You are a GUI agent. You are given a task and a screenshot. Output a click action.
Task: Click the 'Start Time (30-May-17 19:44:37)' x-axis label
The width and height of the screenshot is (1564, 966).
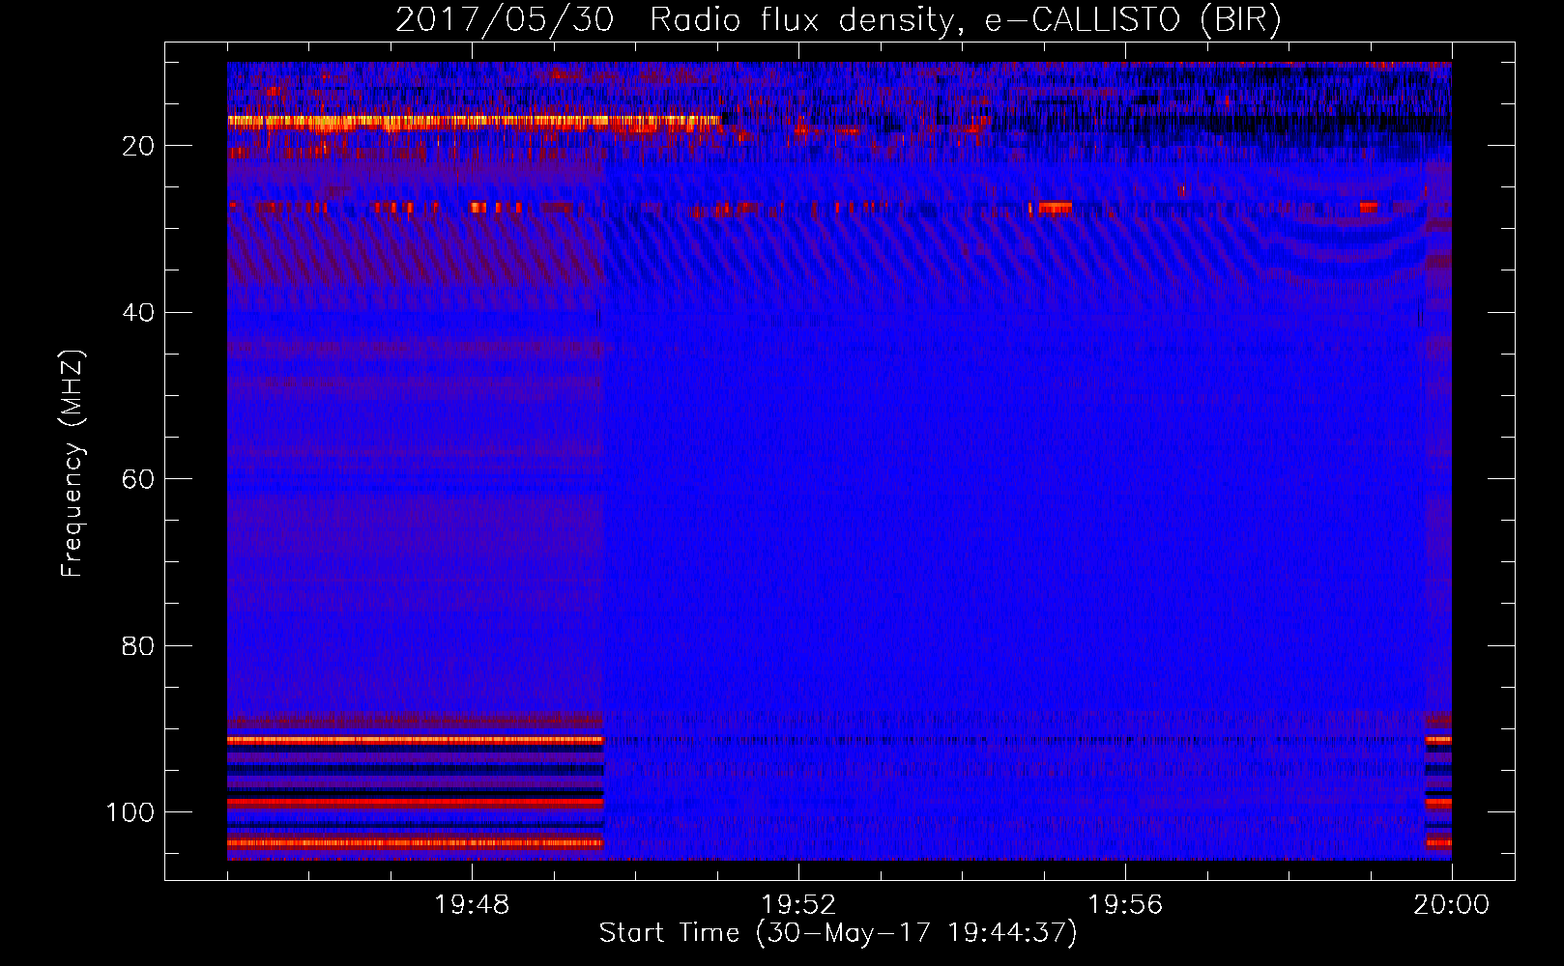pyautogui.click(x=838, y=932)
